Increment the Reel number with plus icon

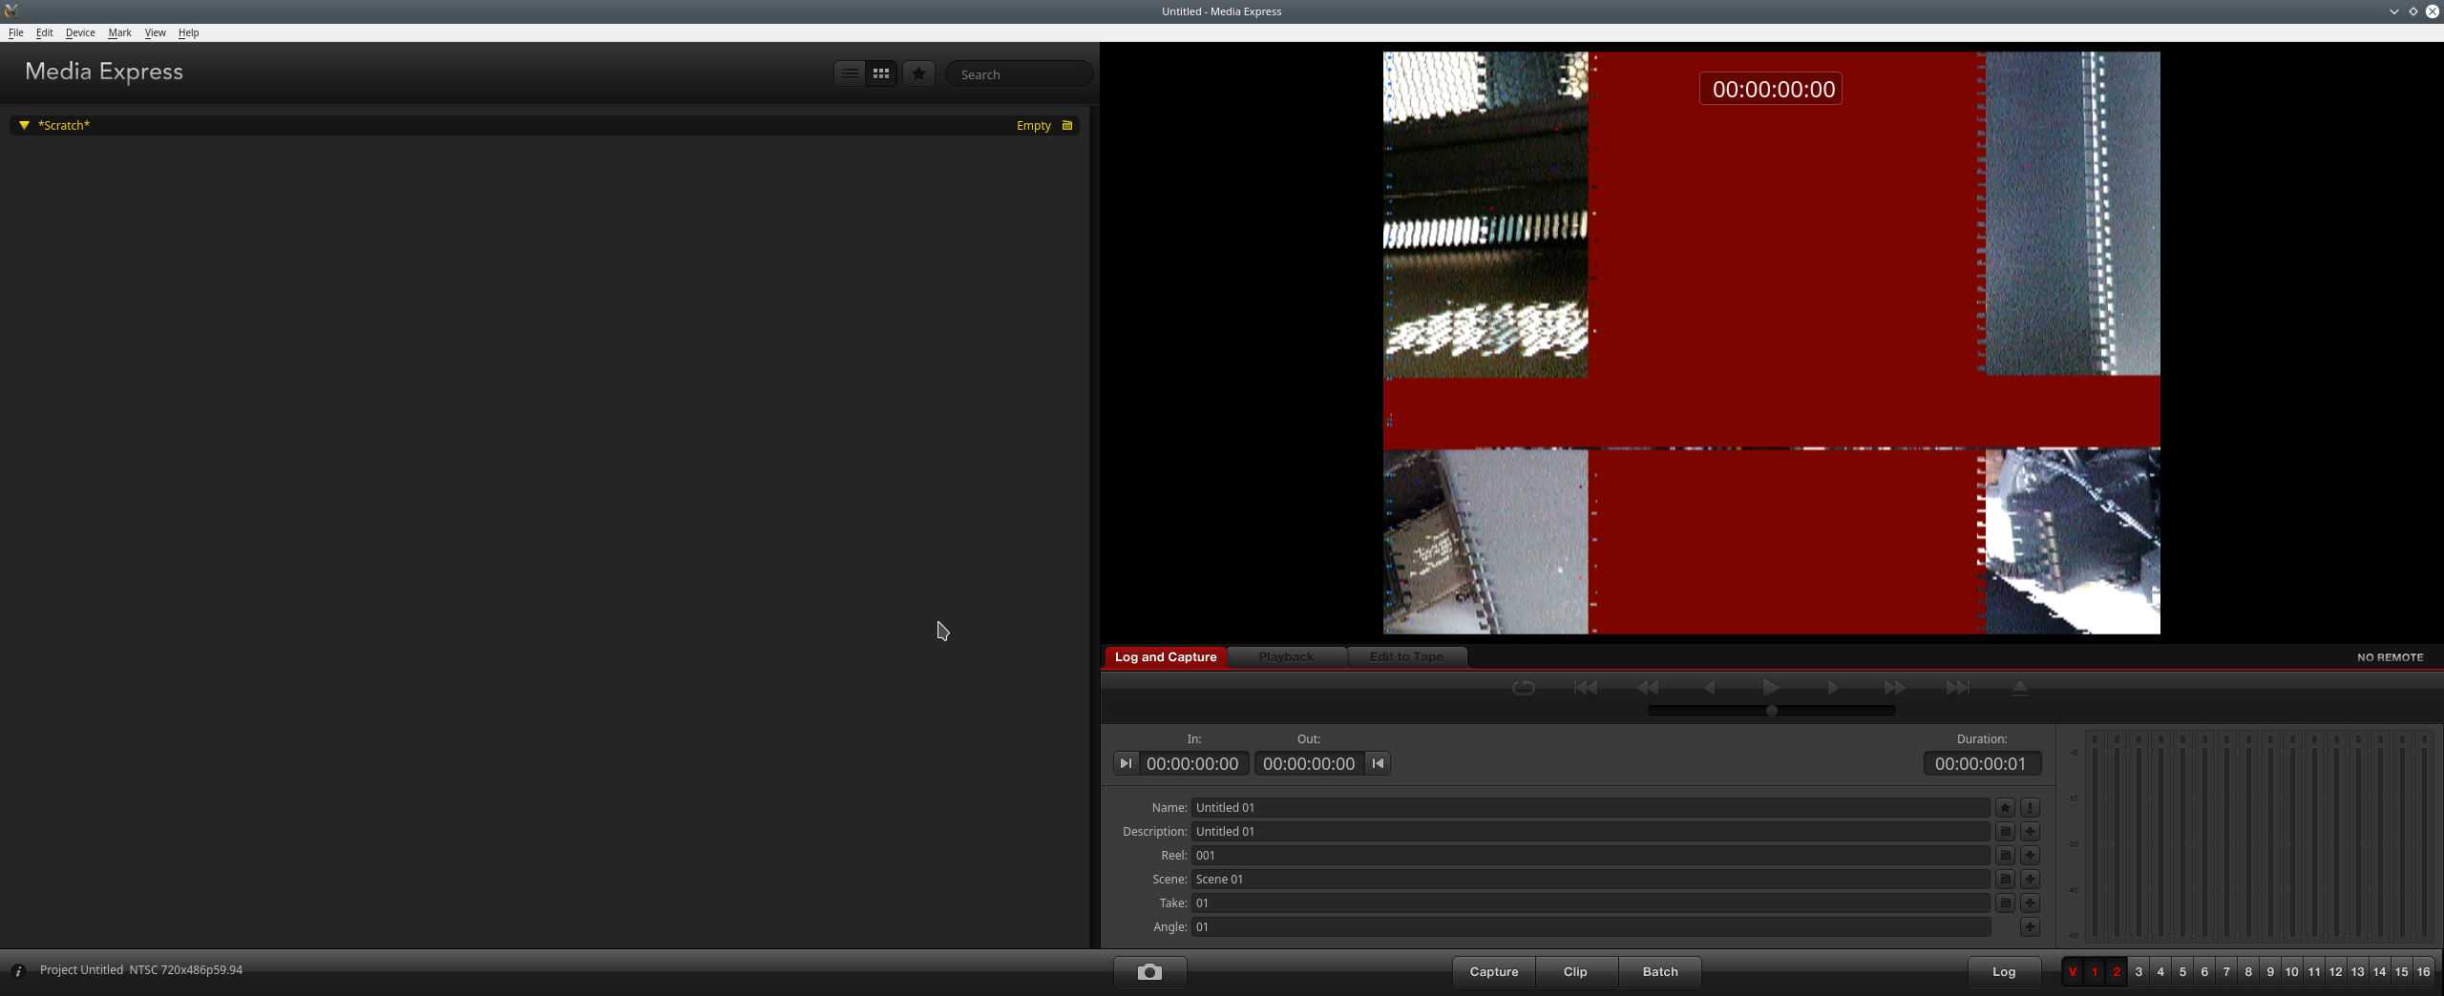pyautogui.click(x=2030, y=855)
